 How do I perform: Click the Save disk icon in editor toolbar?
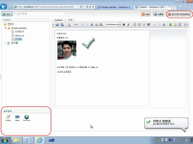click(57, 25)
